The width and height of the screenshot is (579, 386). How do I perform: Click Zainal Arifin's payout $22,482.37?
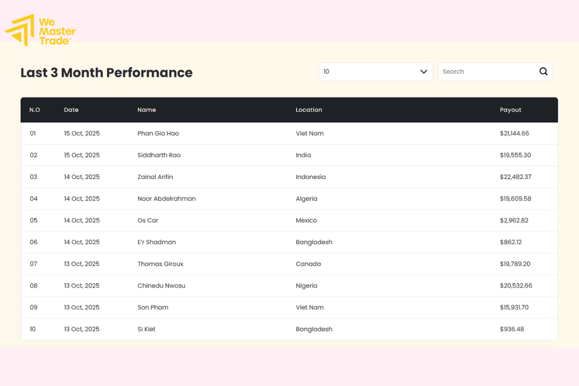(x=515, y=177)
